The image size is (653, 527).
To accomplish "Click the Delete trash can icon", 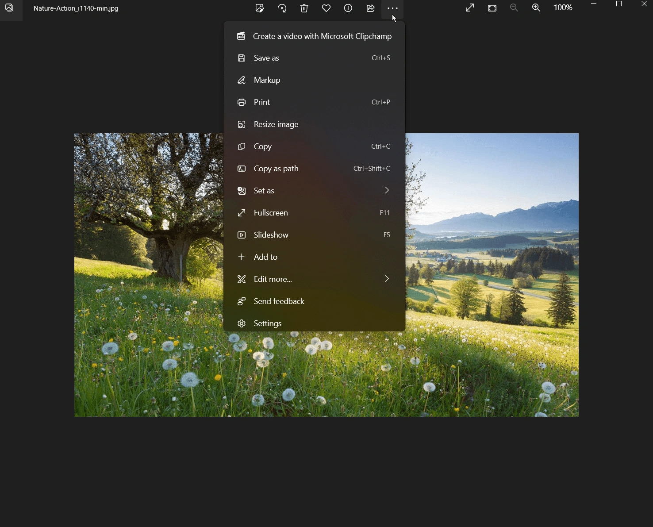I will coord(304,8).
